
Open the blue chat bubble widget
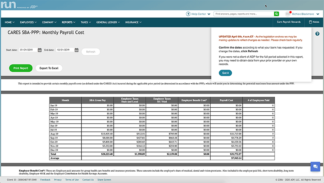tap(315, 166)
